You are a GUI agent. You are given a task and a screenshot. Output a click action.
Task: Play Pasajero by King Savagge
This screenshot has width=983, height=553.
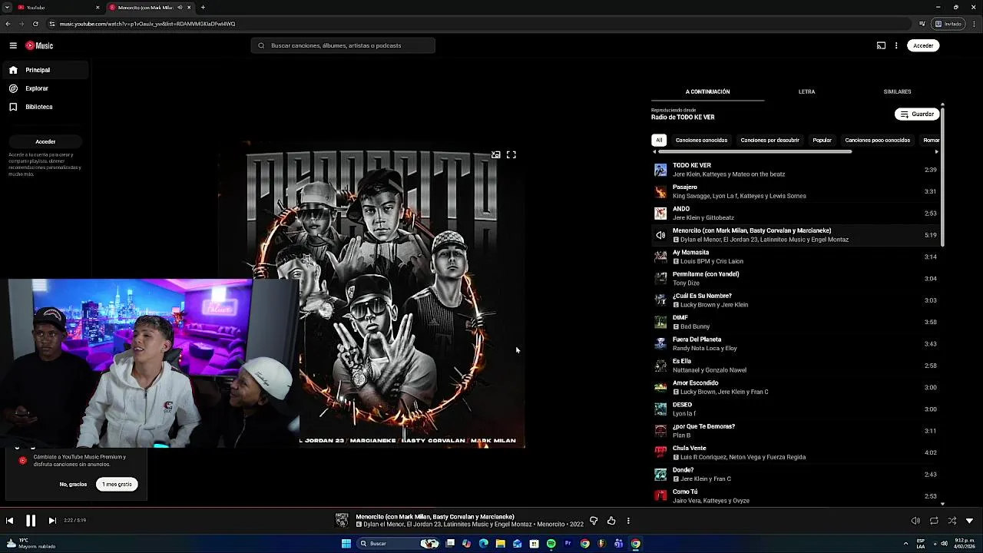[x=796, y=191]
